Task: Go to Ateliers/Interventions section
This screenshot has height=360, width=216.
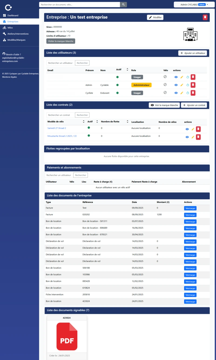Action: coord(18,34)
